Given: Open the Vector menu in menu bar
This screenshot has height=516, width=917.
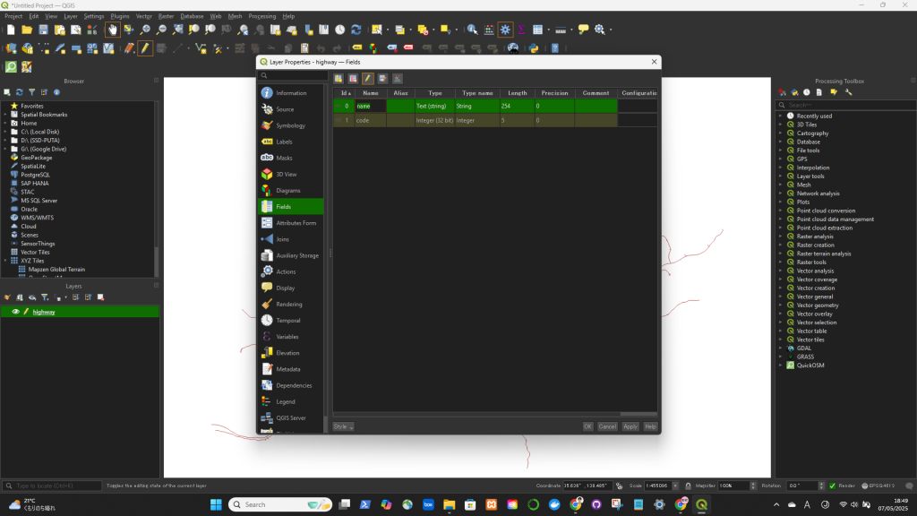Looking at the screenshot, I should (143, 16).
